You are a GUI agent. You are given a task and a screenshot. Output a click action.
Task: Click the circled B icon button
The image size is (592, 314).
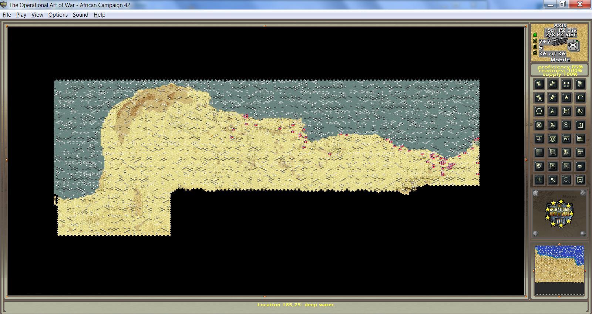tap(553, 139)
